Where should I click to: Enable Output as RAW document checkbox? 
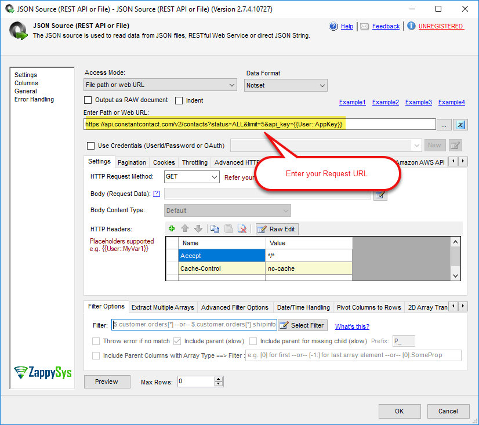coord(88,100)
